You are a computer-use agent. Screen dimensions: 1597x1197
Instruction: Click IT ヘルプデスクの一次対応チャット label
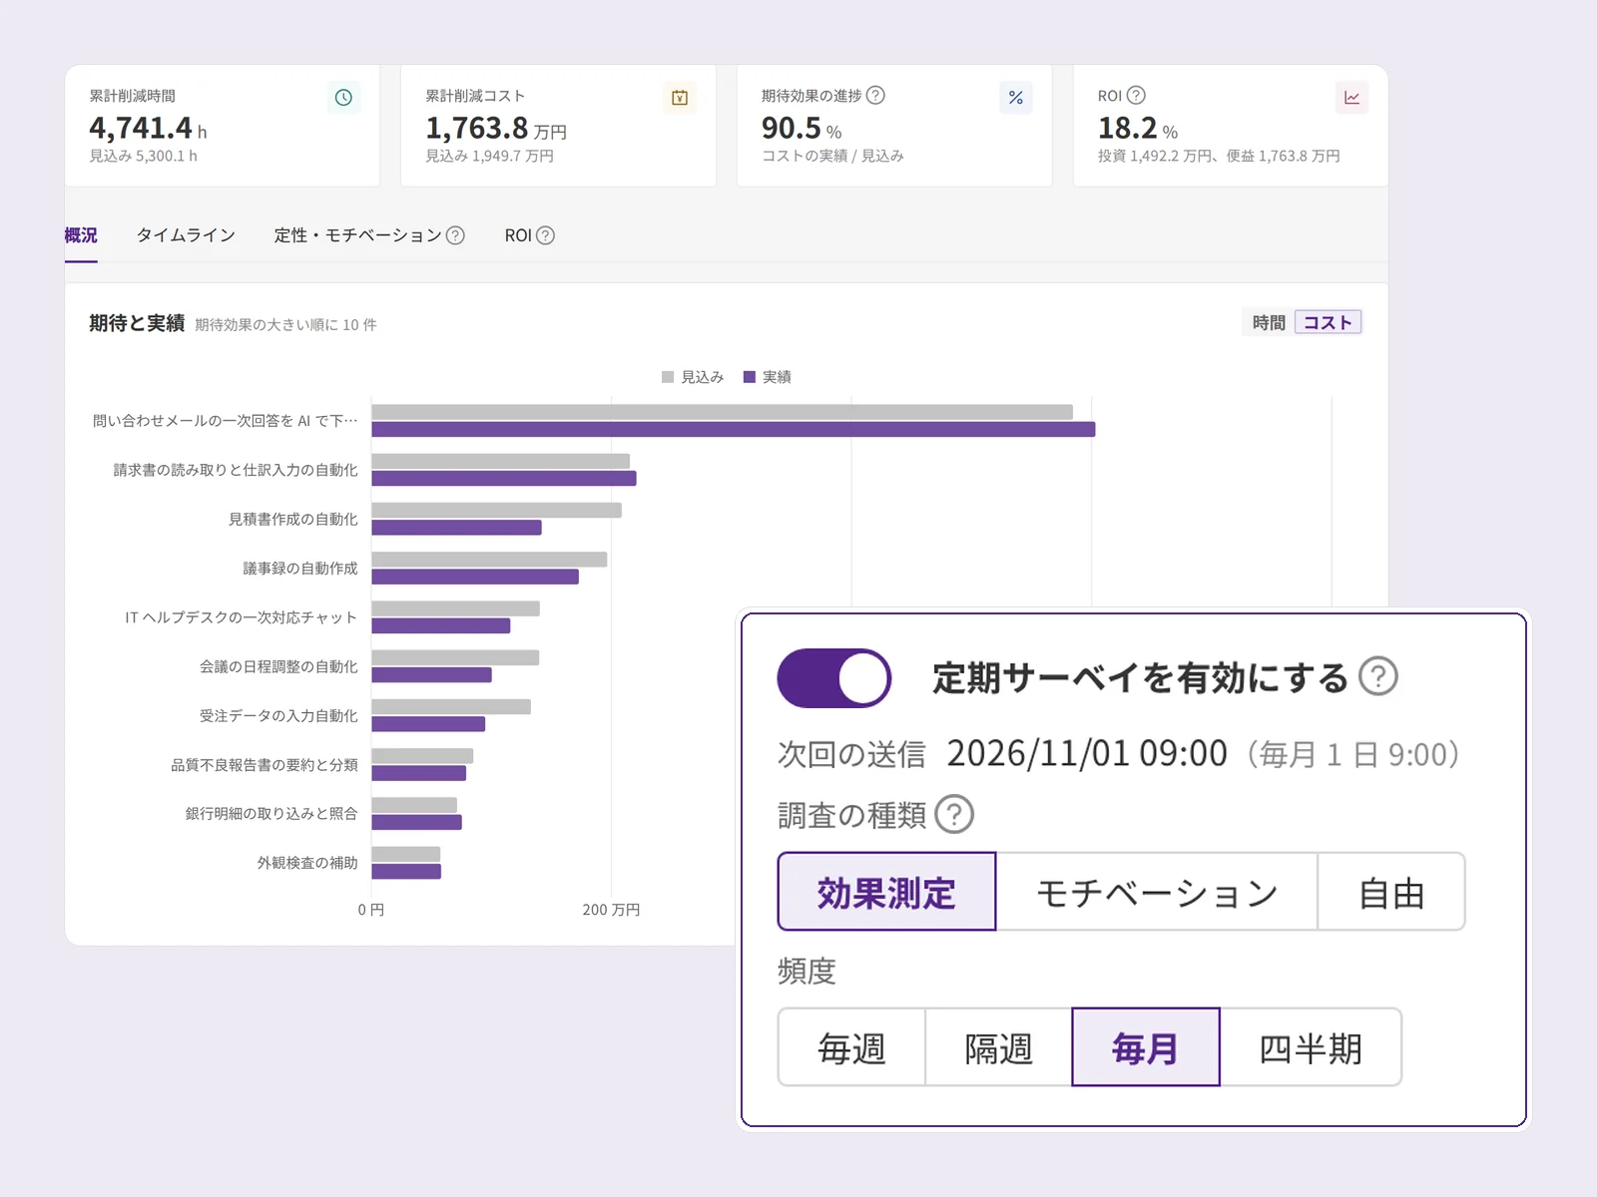(241, 617)
